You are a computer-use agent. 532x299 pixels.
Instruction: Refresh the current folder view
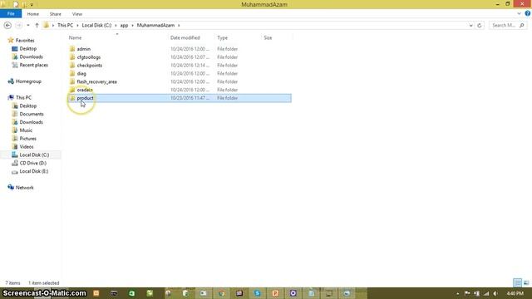tap(479, 26)
